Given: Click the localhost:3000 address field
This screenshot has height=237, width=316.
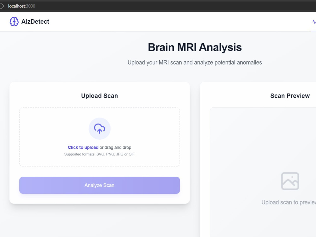Looking at the screenshot, I should point(21,6).
